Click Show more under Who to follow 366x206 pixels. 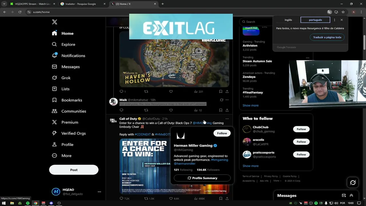click(250, 166)
